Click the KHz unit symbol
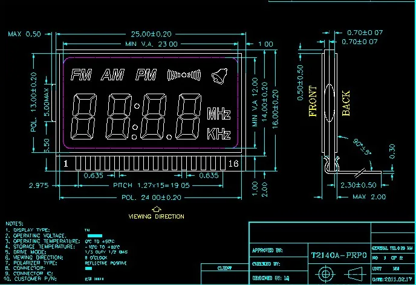The width and height of the screenshot is (416, 285). [219, 134]
